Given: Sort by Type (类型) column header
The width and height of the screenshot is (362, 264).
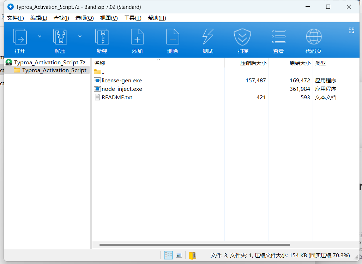Looking at the screenshot, I should point(320,63).
